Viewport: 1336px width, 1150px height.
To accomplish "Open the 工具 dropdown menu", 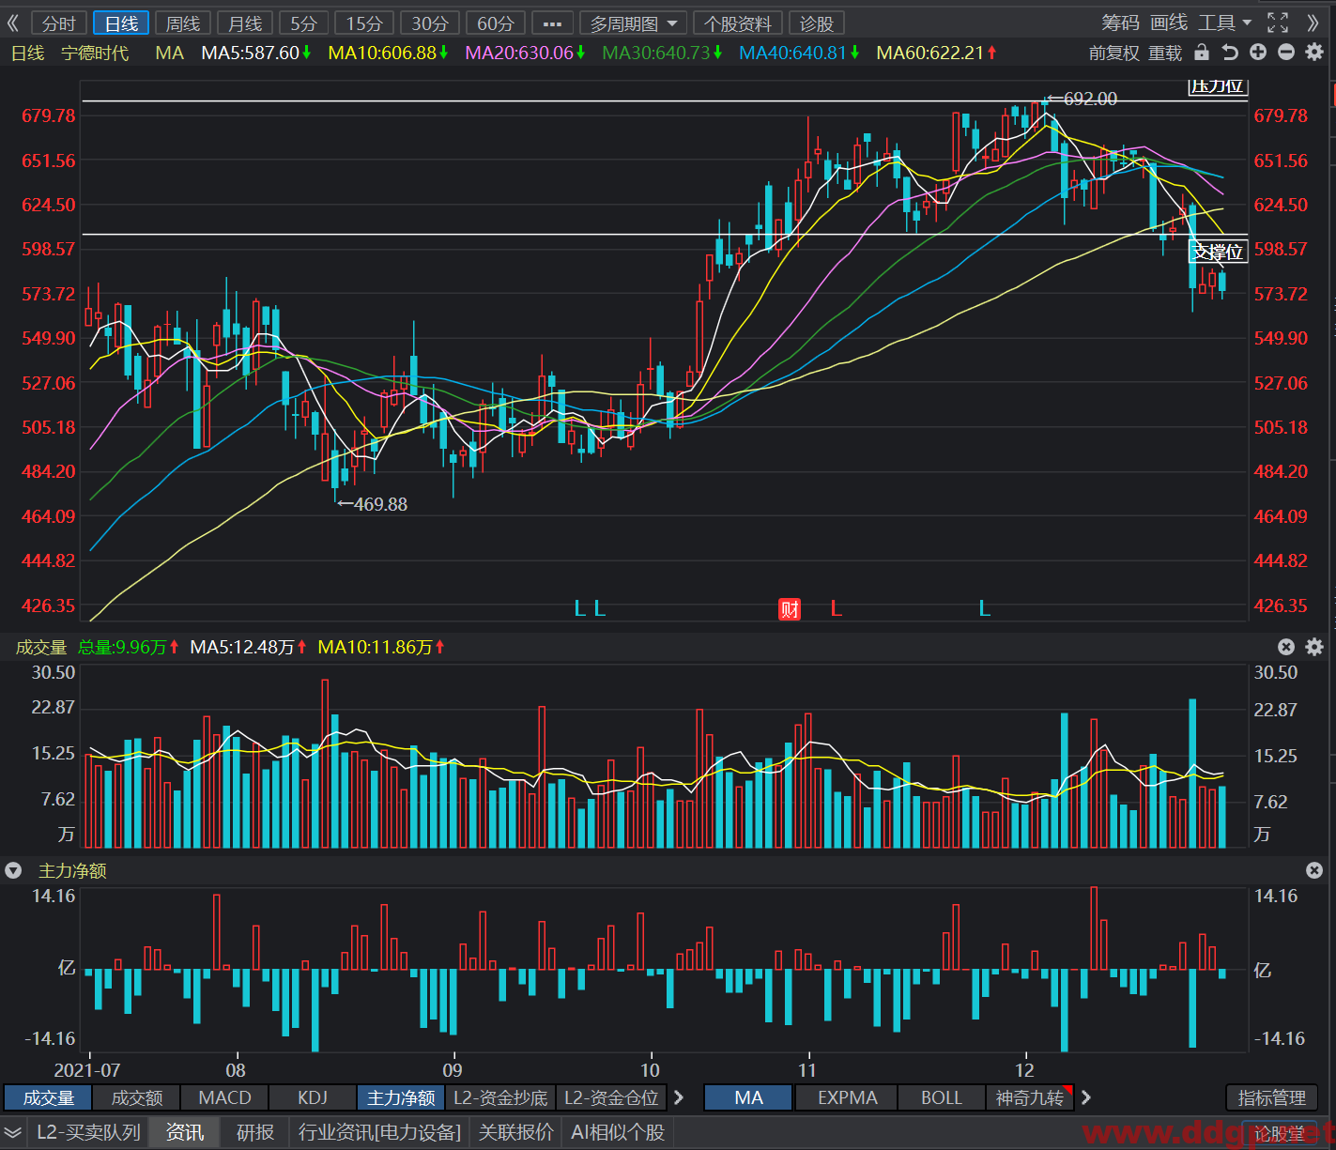I will (x=1225, y=23).
